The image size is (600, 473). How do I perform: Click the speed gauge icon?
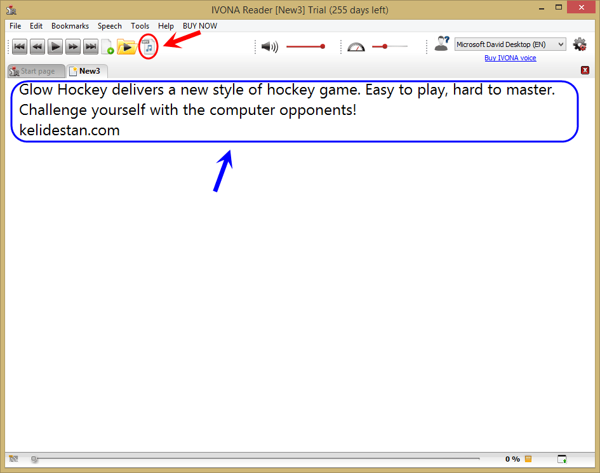[x=356, y=47]
